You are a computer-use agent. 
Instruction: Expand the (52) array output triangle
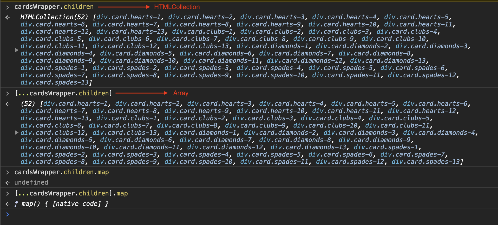pos(17,132)
